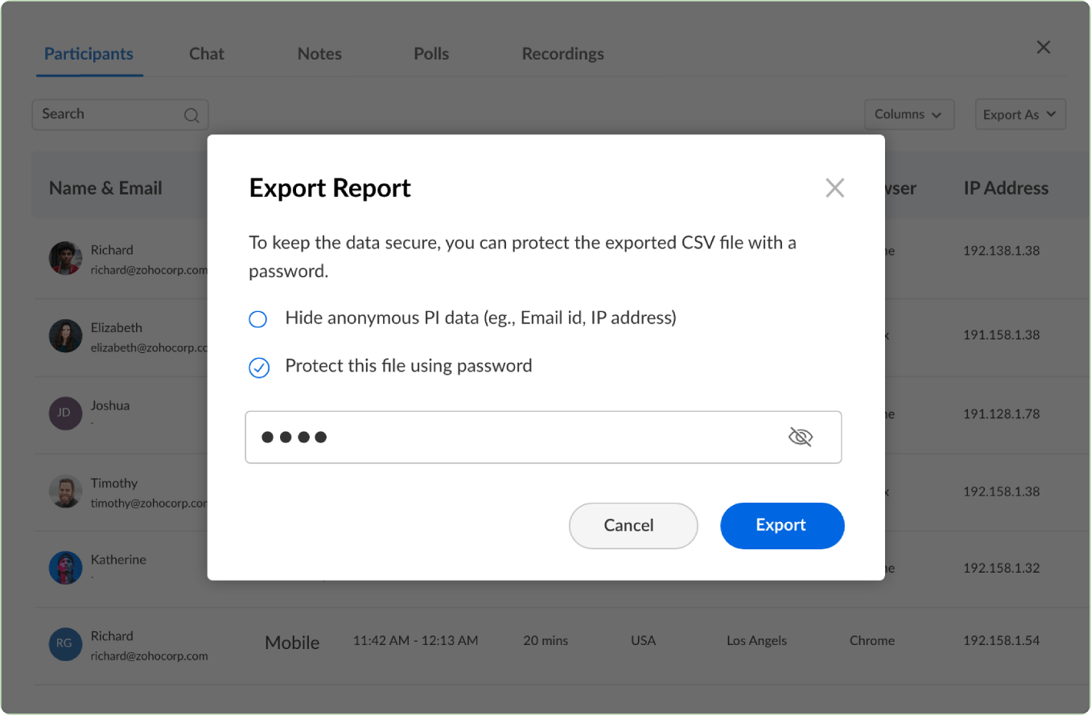This screenshot has width=1091, height=715.
Task: Click Katherine's avatar picture
Action: tap(65, 567)
